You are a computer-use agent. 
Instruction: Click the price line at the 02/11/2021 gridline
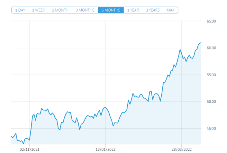[30, 140]
